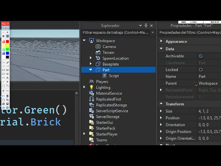The image size is (221, 166).
Task: Click the StarterGui folder icon
Action: point(92,122)
